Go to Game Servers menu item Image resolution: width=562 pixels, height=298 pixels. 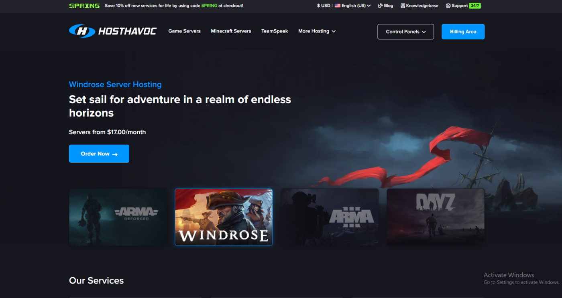tap(184, 31)
